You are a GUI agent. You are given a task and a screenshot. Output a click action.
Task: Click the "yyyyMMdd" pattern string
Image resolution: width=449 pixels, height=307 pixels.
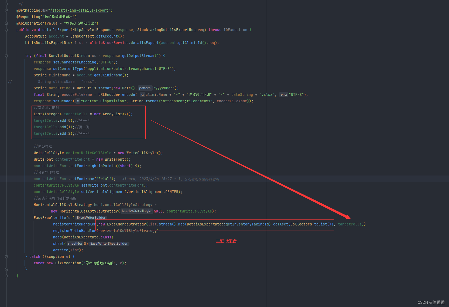164,88
